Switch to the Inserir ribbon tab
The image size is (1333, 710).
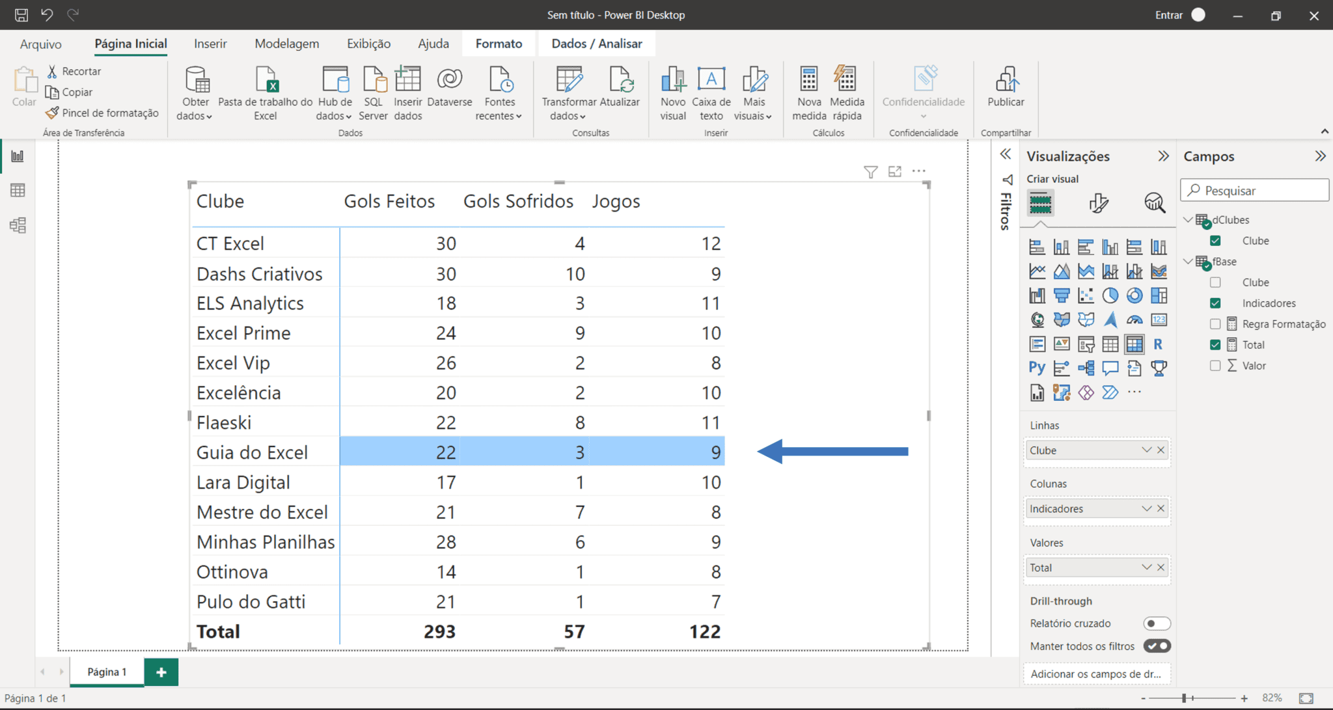pyautogui.click(x=210, y=44)
